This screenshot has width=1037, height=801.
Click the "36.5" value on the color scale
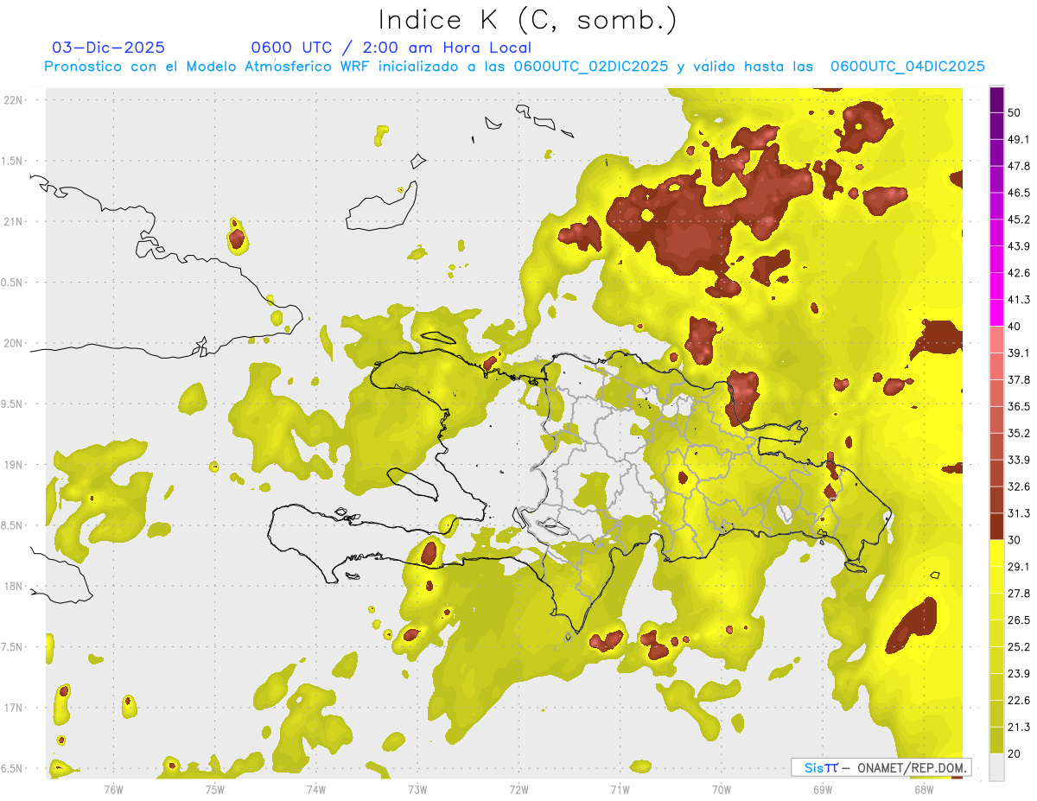(x=1019, y=406)
